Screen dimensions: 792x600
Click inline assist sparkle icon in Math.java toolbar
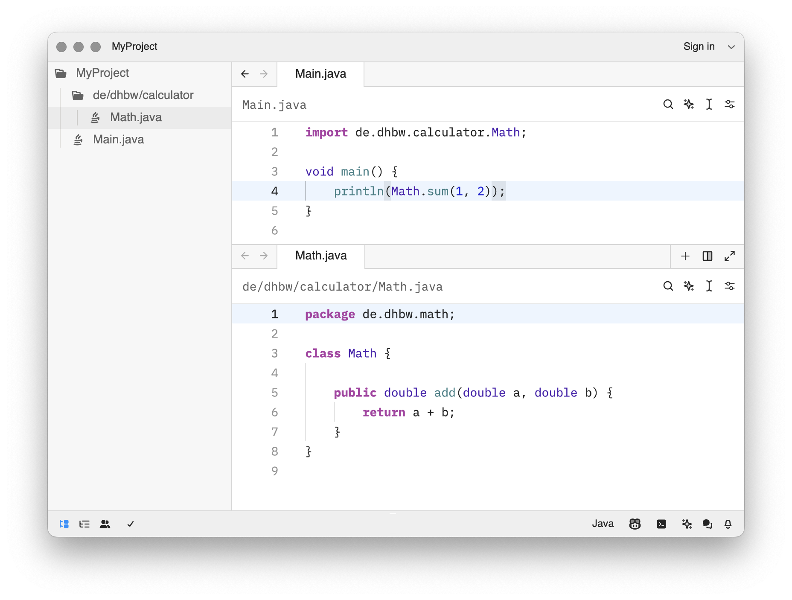[689, 286]
